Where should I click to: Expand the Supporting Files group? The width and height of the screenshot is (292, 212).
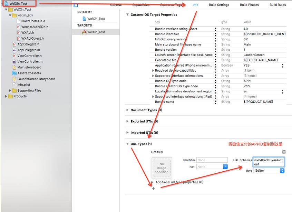coord(10,91)
